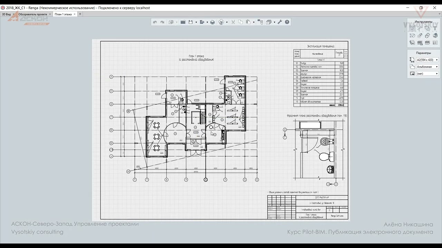Click the Параметры panel header

pyautogui.click(x=423, y=53)
